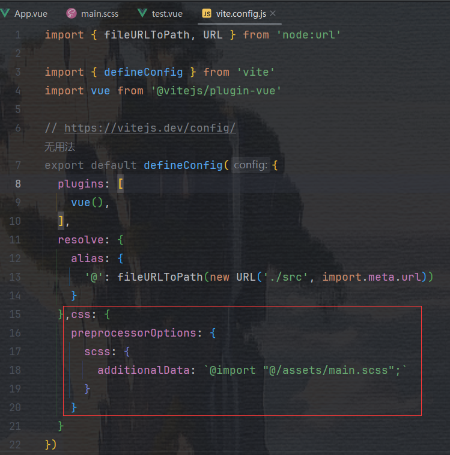Click line number 8 in the gutter
The width and height of the screenshot is (450, 455).
coord(18,184)
